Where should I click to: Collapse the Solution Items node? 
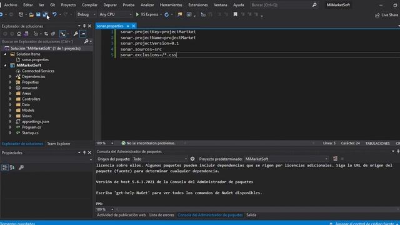pyautogui.click(x=5, y=54)
